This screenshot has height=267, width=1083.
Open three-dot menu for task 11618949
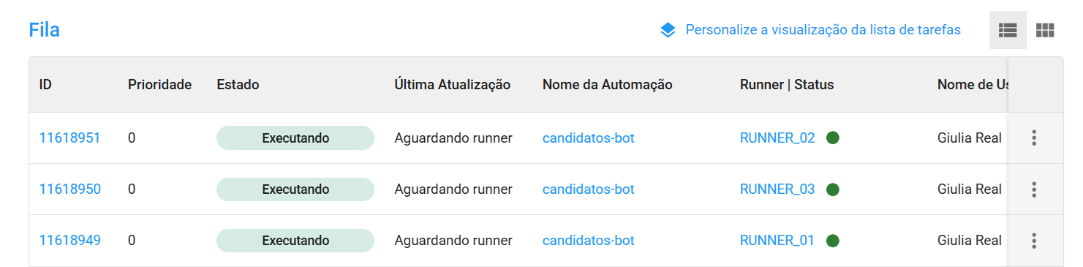(x=1033, y=241)
